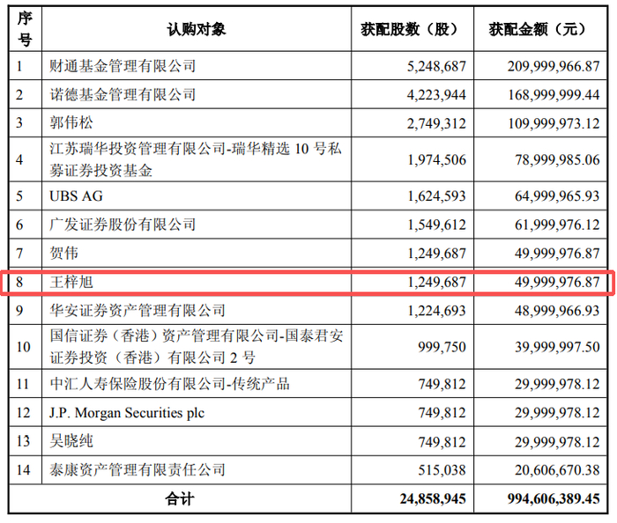Click share count 1,624,593

pos(436,195)
